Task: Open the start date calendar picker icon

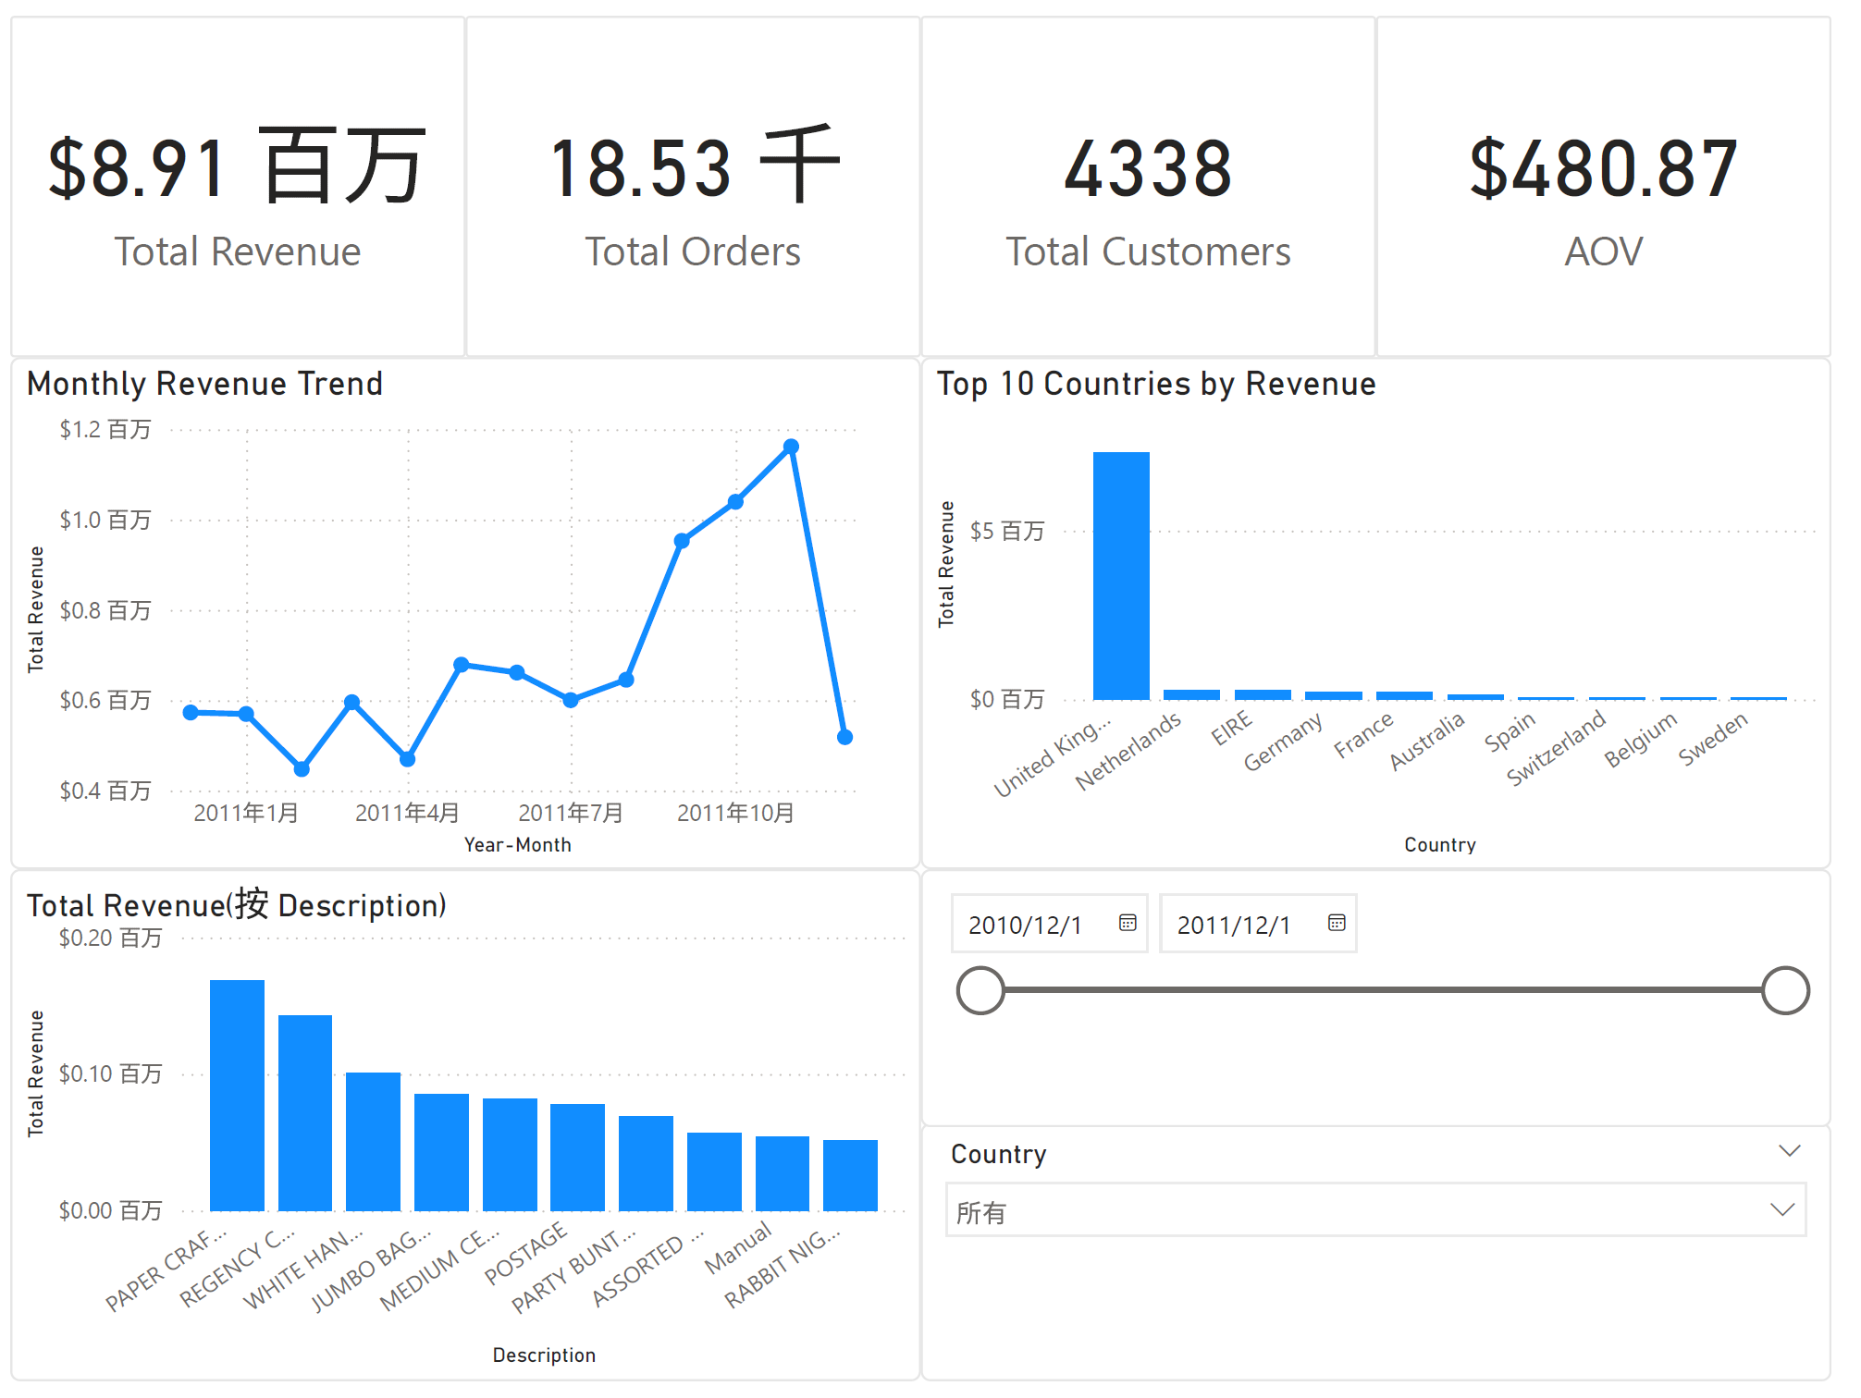Action: pos(1127,923)
